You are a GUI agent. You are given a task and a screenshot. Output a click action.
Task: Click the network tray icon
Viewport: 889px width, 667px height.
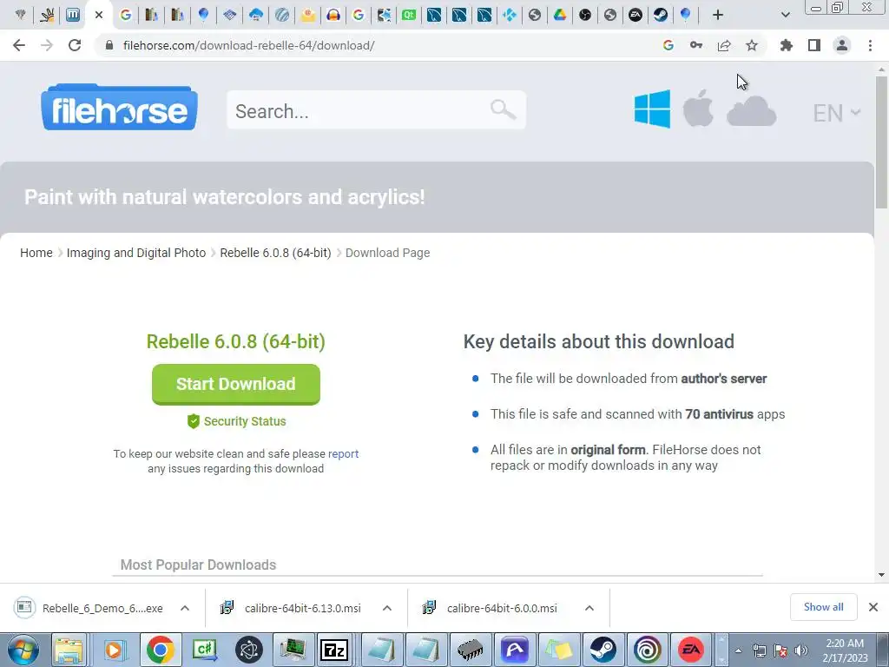[x=759, y=650]
